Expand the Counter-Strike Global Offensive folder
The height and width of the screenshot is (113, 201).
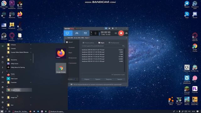(19, 52)
